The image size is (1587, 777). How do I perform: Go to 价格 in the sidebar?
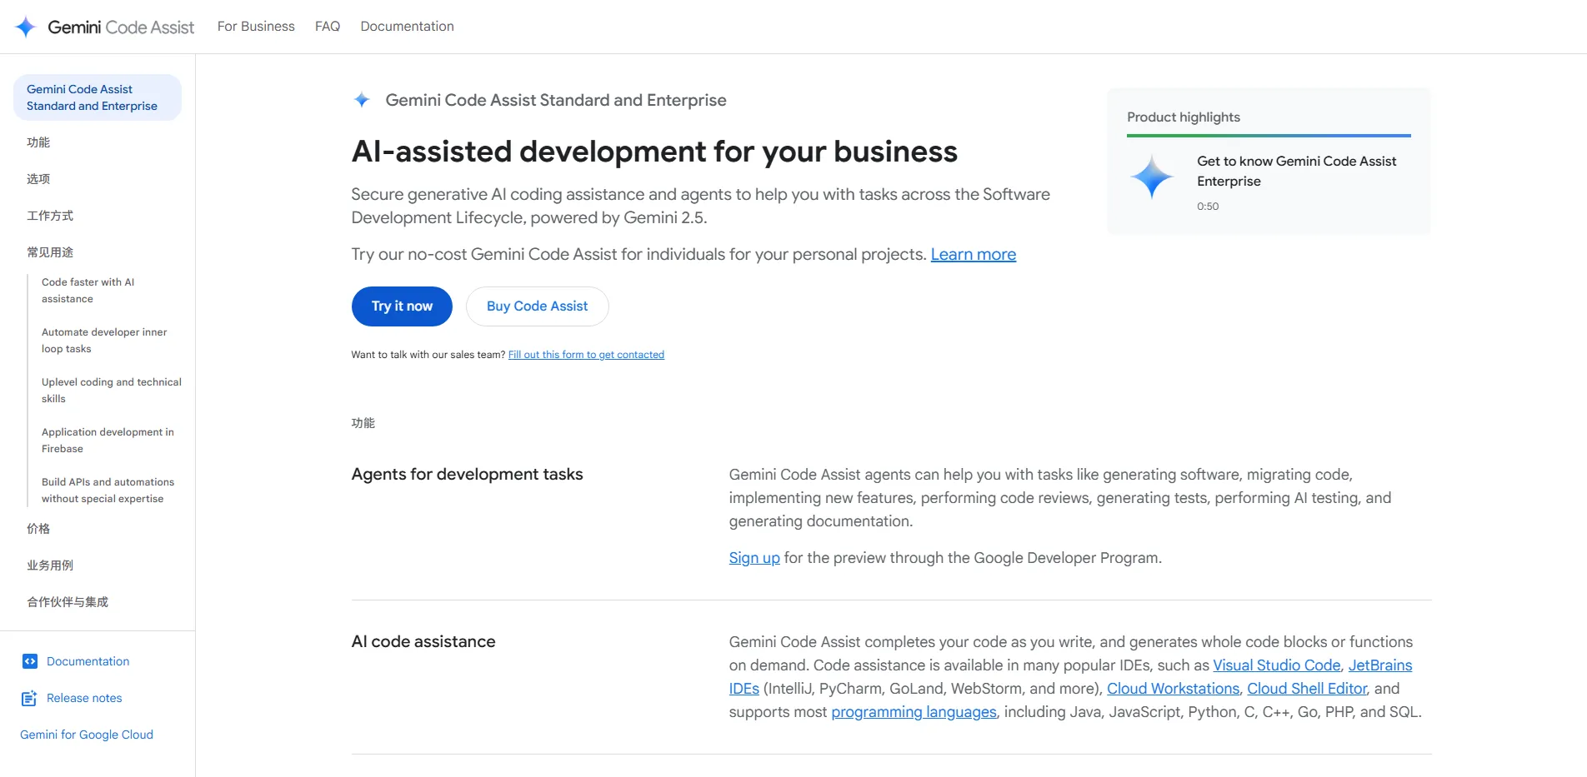38,529
